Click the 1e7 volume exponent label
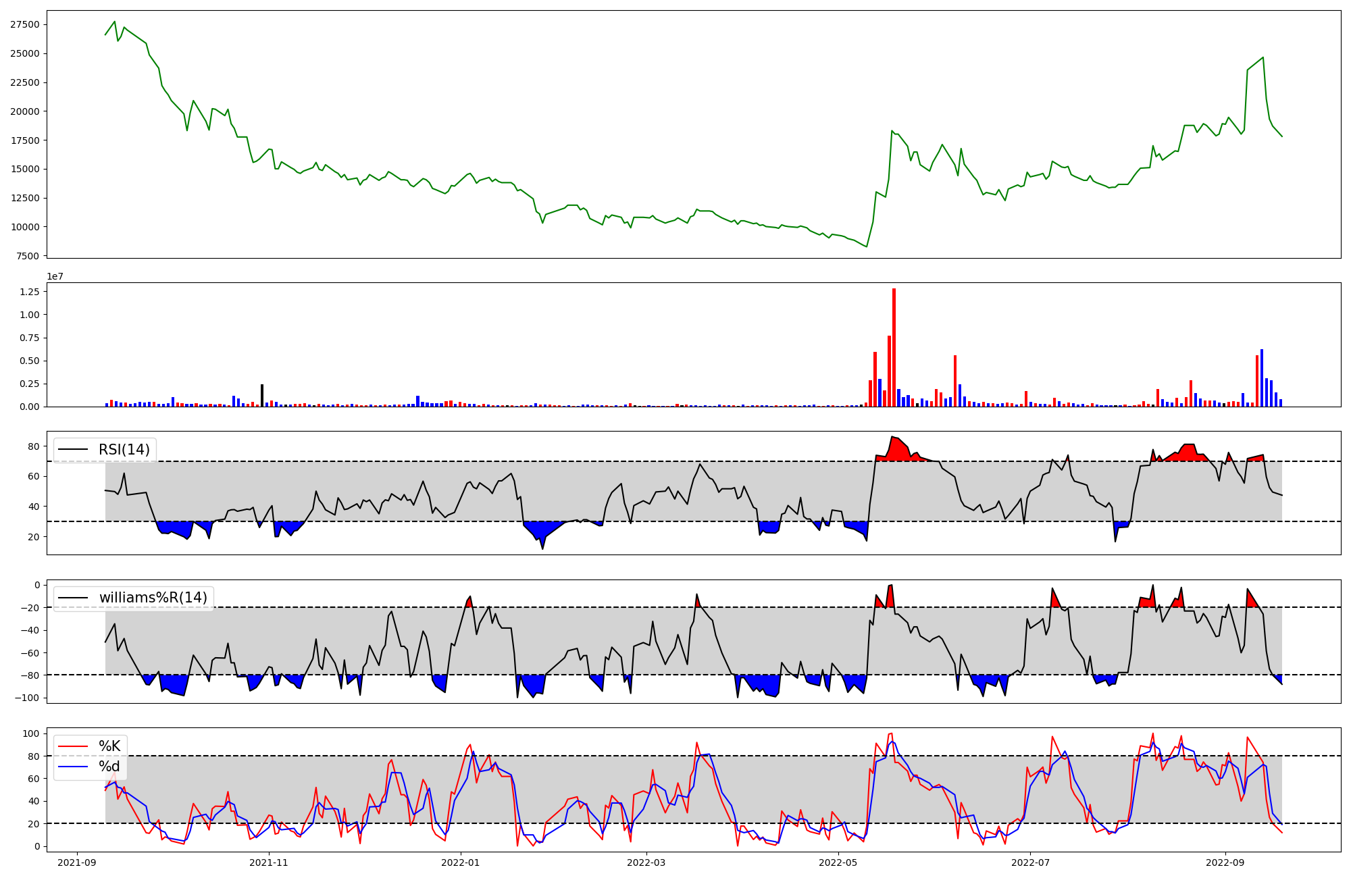1351x878 pixels. pyautogui.click(x=54, y=276)
